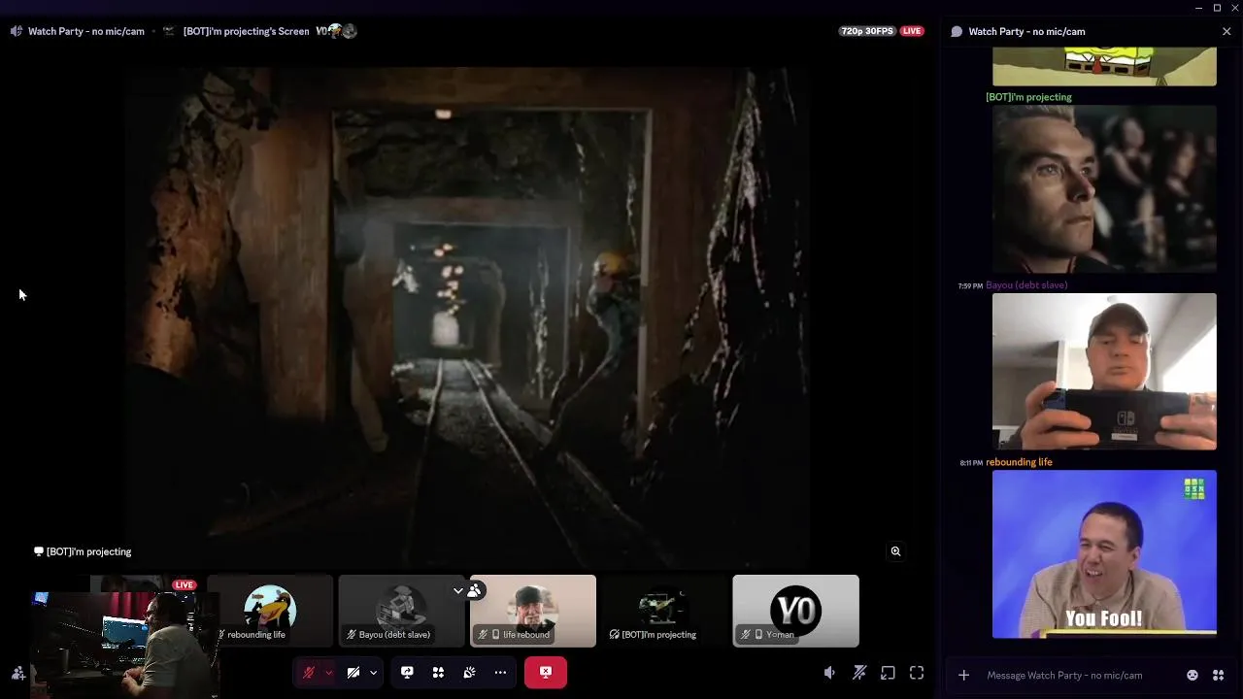Toggle microphone mute in the call controls

(309, 673)
